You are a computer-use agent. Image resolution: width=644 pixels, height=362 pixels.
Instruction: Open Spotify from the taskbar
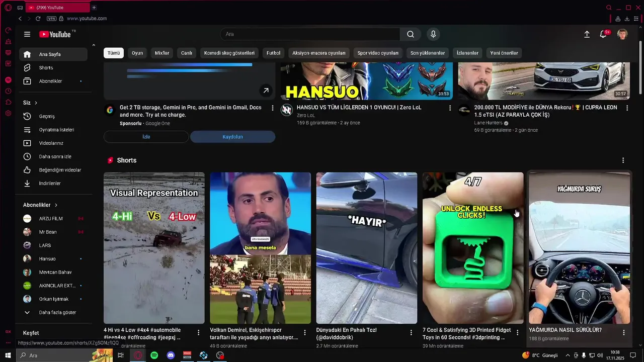coord(154,355)
